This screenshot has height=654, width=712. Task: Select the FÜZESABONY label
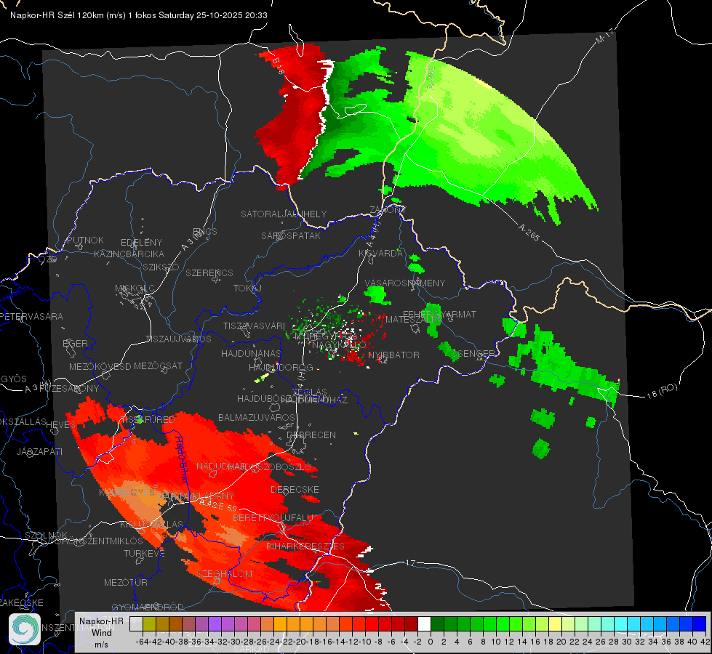click(69, 389)
